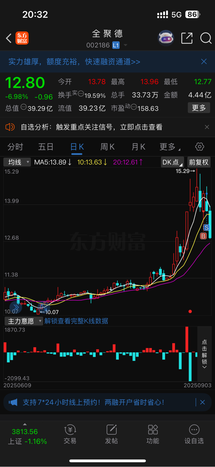
Task: Open 功能 functions icon
Action: click(153, 434)
